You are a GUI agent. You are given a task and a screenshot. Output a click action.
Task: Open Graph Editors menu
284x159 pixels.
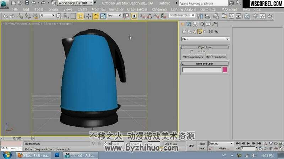tap(137, 10)
